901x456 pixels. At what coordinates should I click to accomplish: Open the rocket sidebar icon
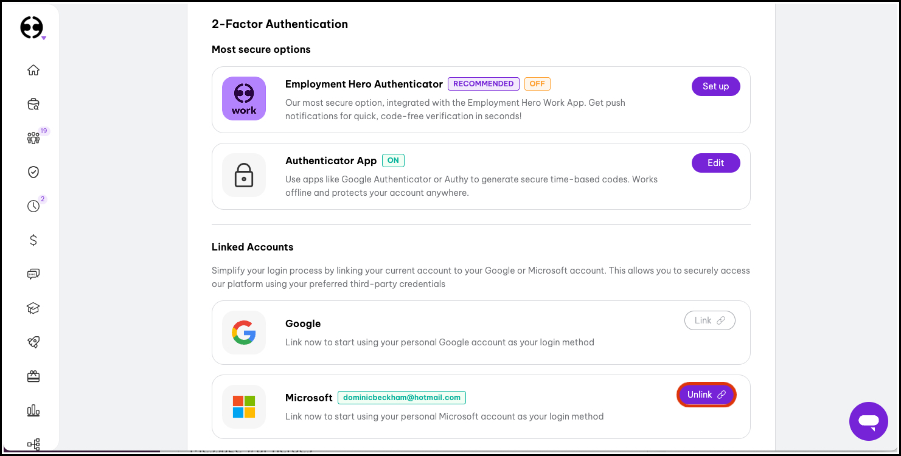tap(33, 342)
